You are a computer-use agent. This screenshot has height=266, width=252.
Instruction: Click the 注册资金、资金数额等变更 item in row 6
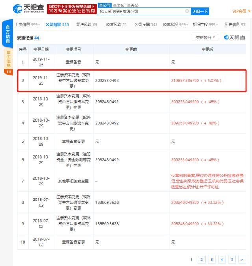pos(74,159)
